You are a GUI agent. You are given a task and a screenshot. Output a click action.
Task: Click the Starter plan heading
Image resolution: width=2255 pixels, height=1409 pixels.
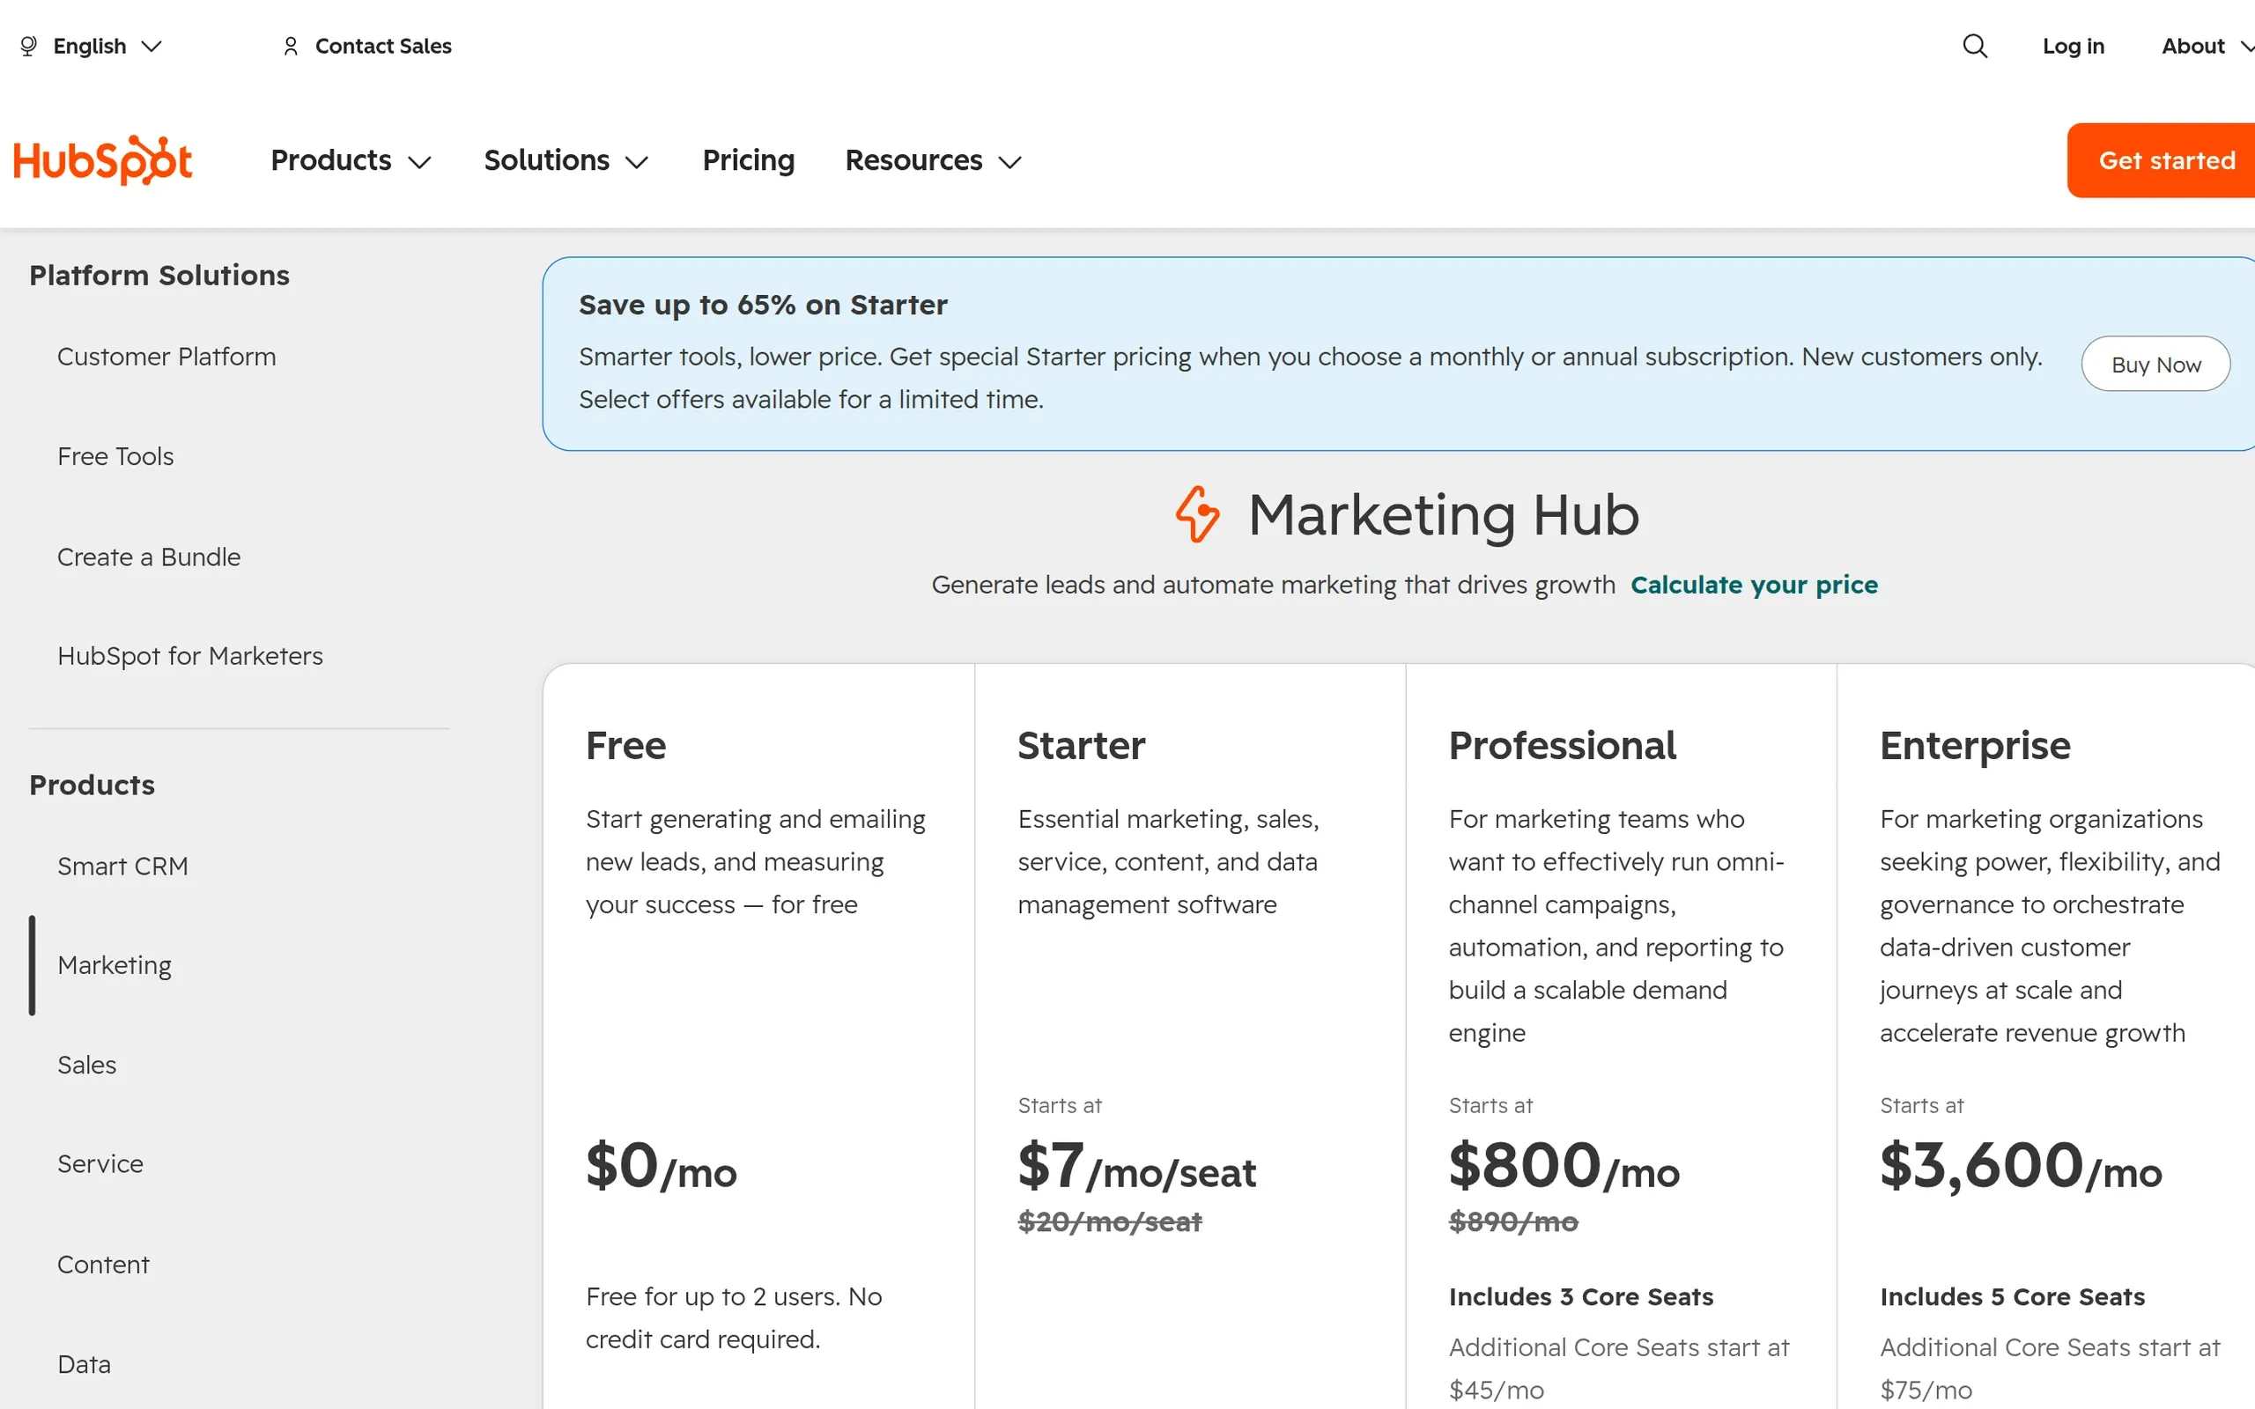click(1081, 745)
